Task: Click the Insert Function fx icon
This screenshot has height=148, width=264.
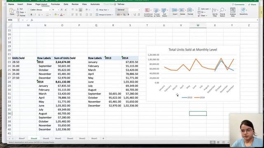Action: coord(32,20)
